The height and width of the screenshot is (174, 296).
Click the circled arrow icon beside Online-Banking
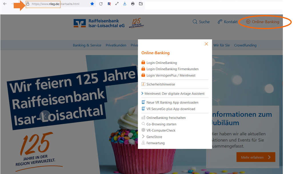click(248, 22)
